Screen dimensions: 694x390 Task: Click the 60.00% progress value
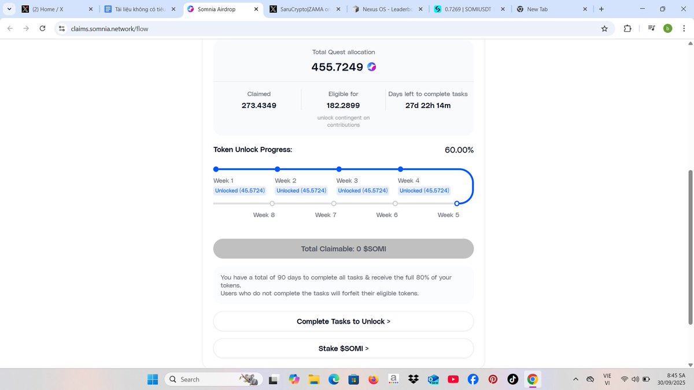tap(459, 150)
